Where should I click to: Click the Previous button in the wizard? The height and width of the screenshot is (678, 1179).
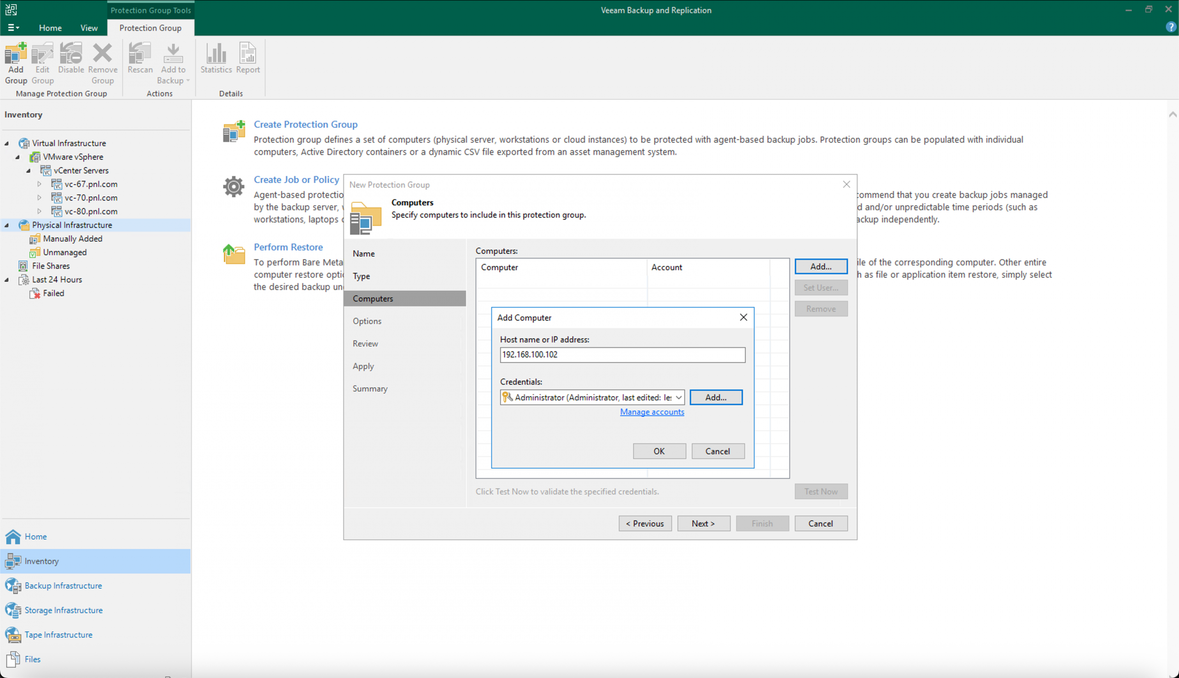coord(645,523)
